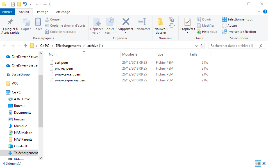Click the Historique icon in ribbon

pyautogui.click(x=199, y=32)
